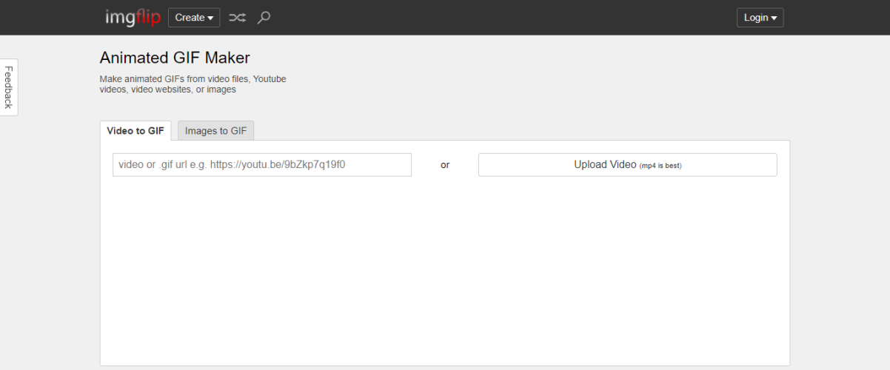This screenshot has height=370, width=890.
Task: Click the caret arrow beside Create
Action: coord(210,18)
